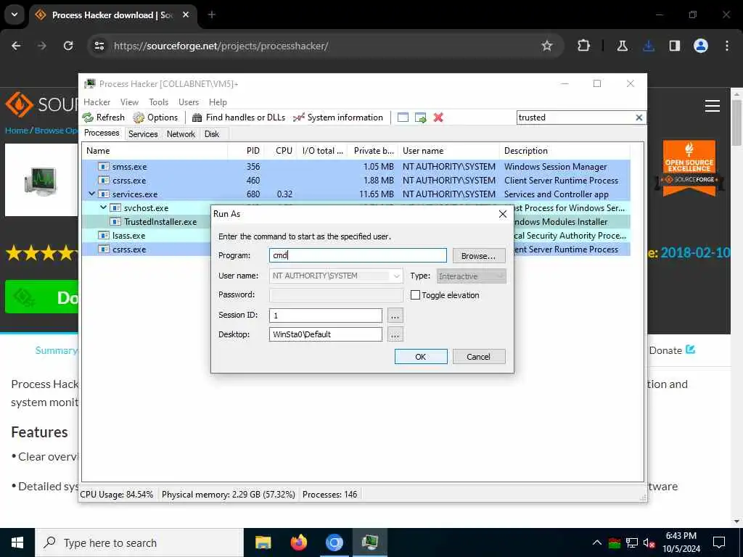The height and width of the screenshot is (557, 743).
Task: Switch to the Network tab
Action: click(x=181, y=134)
